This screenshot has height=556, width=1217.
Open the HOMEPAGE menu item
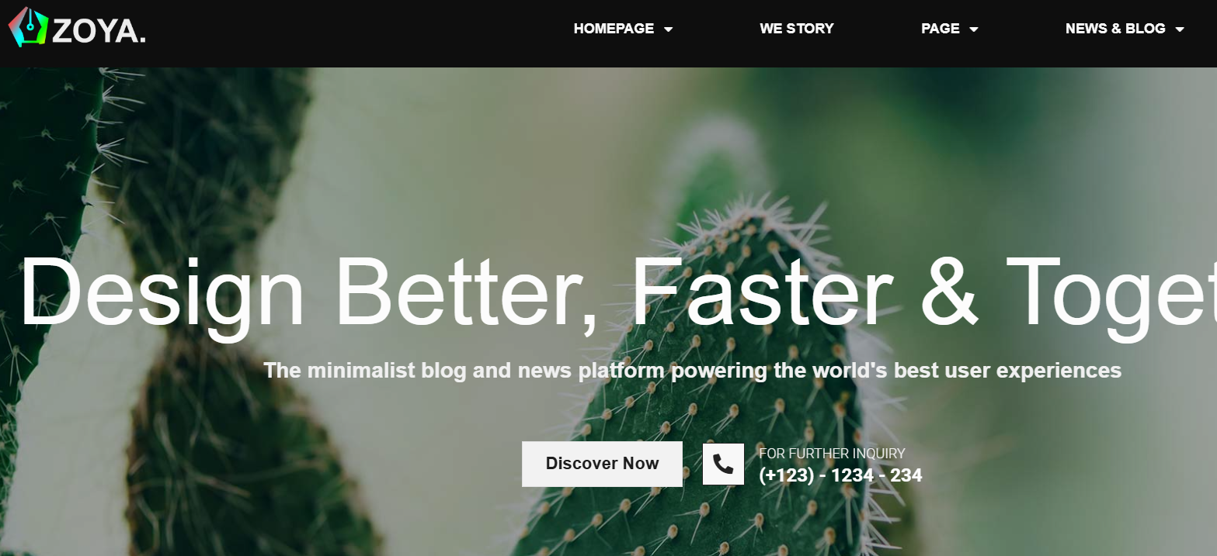(614, 29)
